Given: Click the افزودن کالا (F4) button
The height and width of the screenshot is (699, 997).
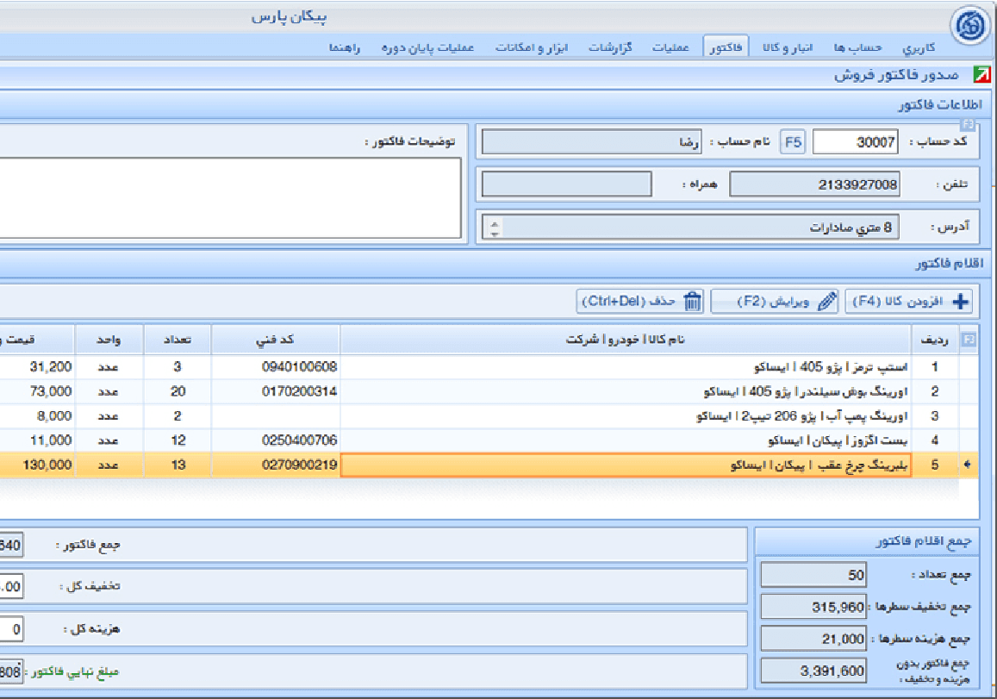Looking at the screenshot, I should click(x=908, y=302).
